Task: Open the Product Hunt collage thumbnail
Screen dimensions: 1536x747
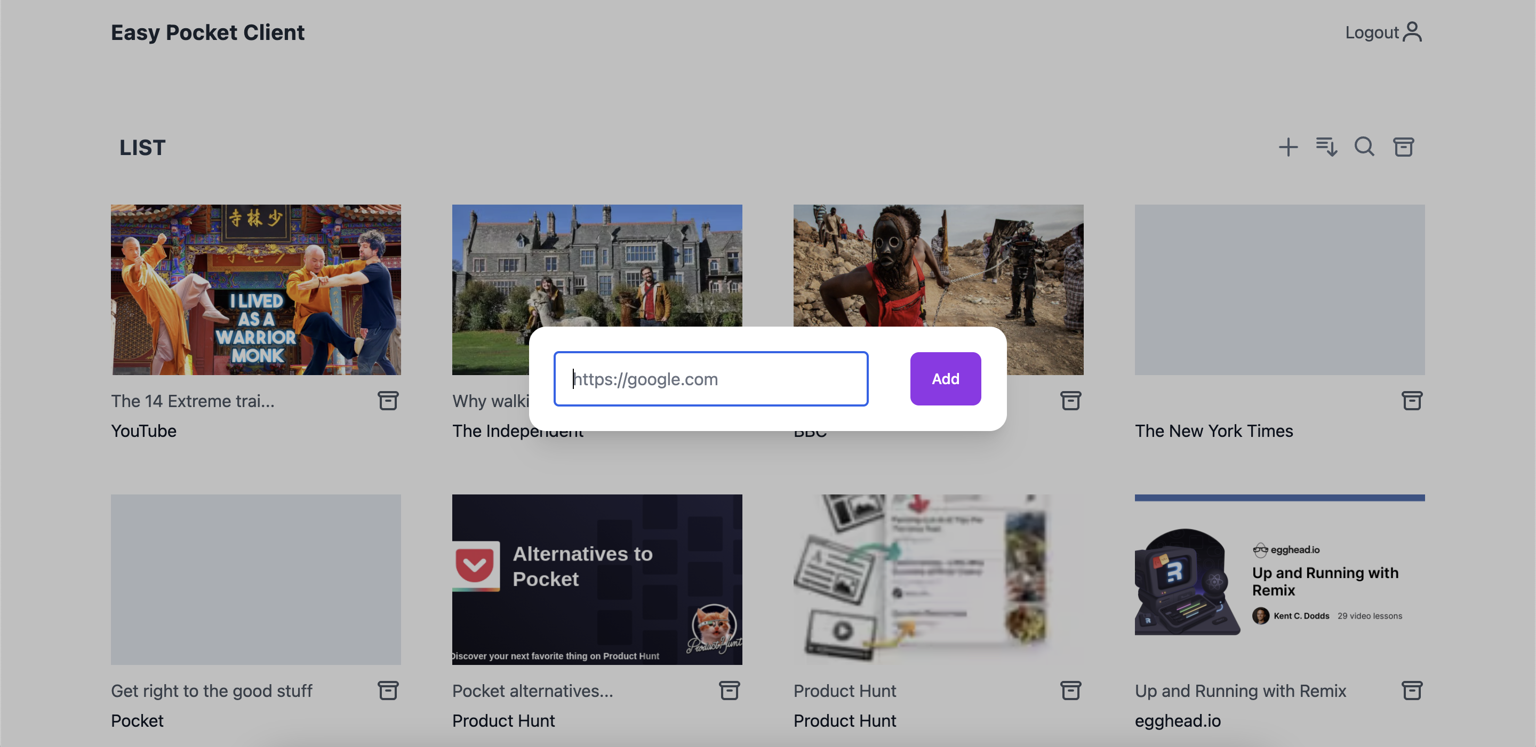Action: [x=938, y=579]
